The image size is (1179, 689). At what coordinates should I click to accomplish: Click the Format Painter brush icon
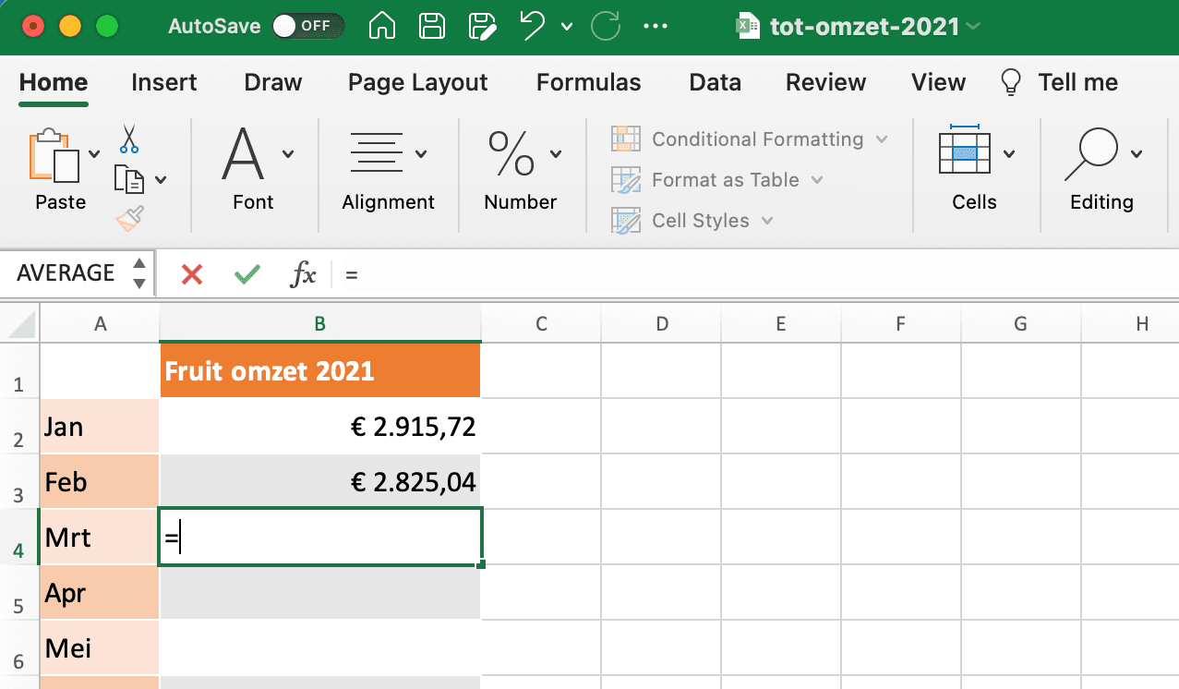tap(129, 220)
